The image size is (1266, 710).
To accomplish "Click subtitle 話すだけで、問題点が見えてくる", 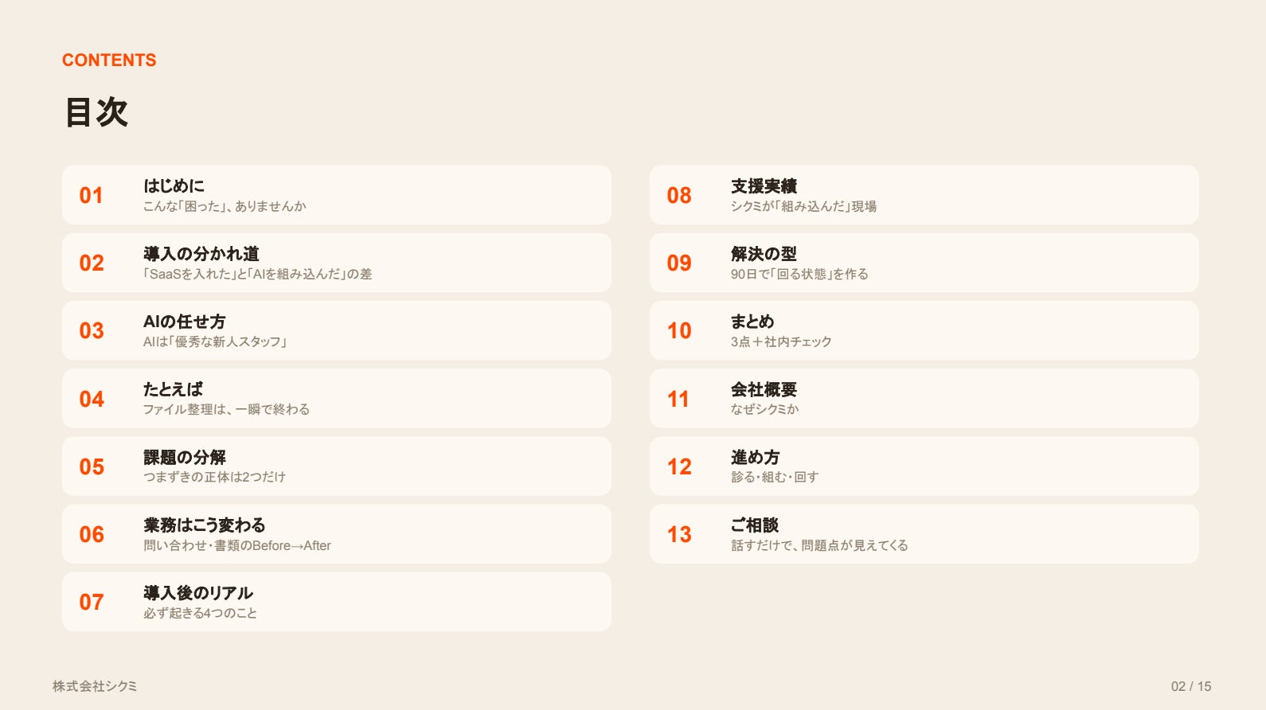I will click(x=819, y=545).
